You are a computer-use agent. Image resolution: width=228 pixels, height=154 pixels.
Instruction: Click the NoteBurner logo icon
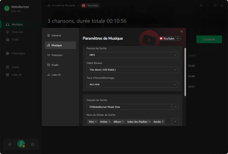(x=7, y=8)
